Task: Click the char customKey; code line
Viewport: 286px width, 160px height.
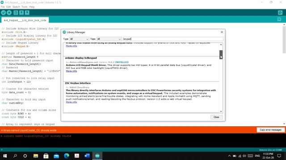Action: pos(13,103)
